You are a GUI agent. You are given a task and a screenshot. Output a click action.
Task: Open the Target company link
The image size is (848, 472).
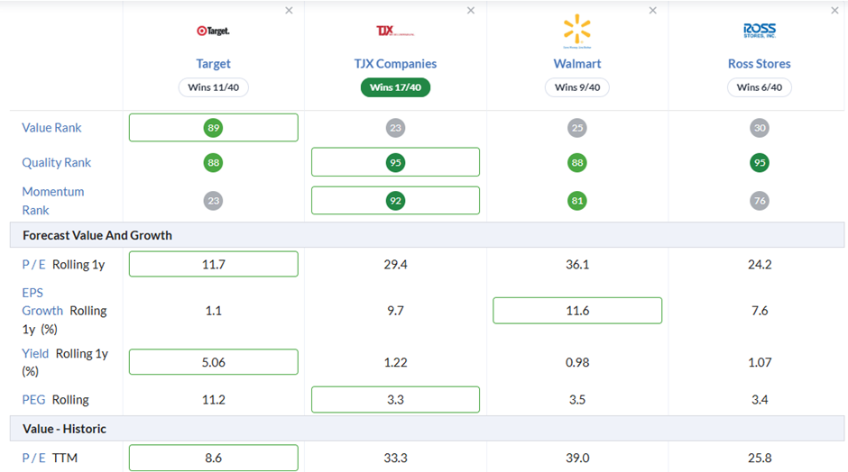[x=213, y=64]
